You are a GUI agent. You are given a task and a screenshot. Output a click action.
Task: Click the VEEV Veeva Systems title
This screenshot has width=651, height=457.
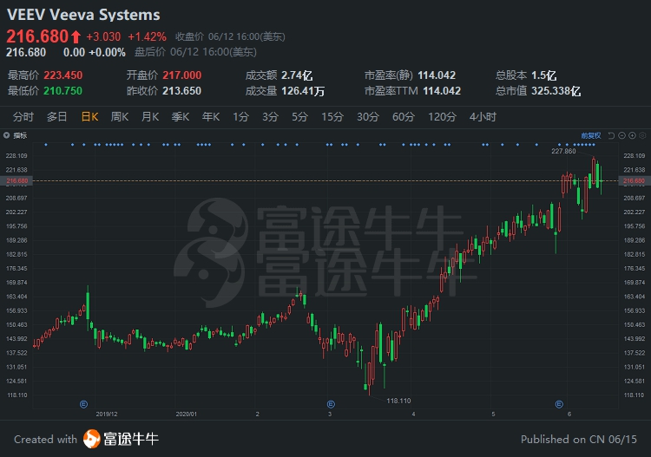click(x=83, y=15)
